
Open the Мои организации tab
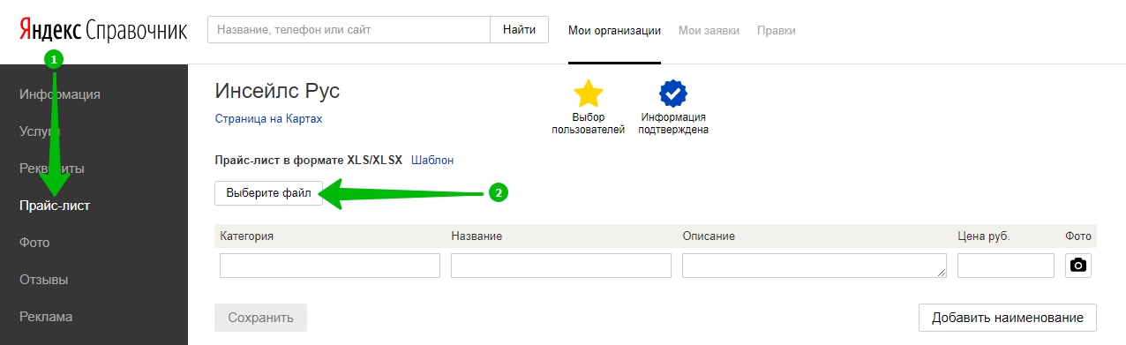click(614, 30)
